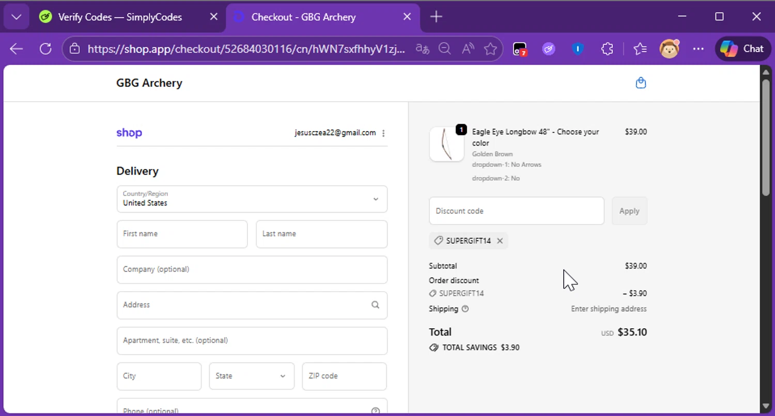Open extension with red 7 badge
Image resolution: width=775 pixels, height=416 pixels.
coord(520,49)
